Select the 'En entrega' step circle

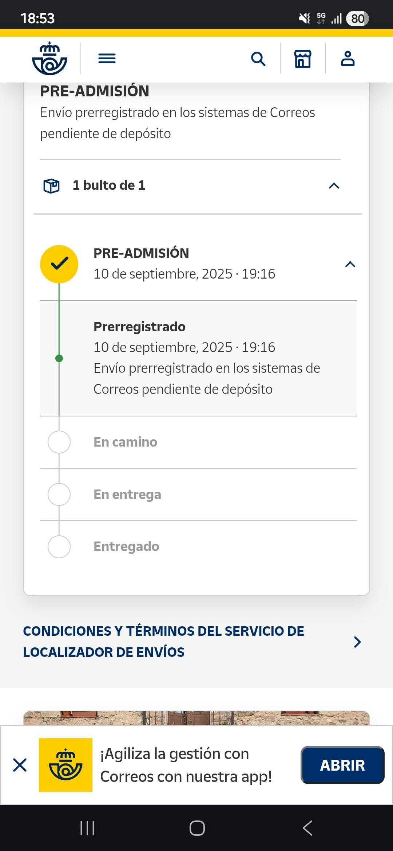(x=59, y=494)
